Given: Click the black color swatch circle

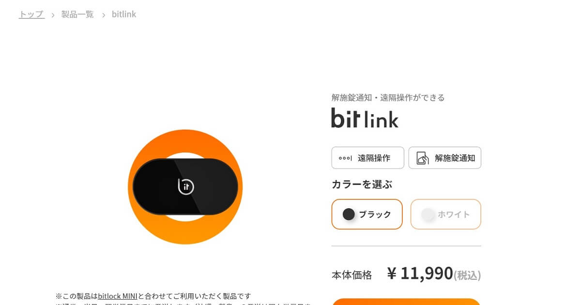Looking at the screenshot, I should (x=348, y=214).
